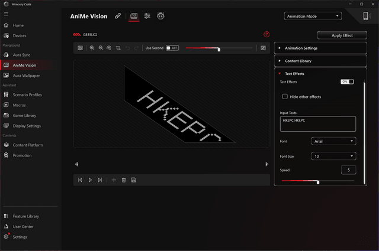Open the Font Size dropdown
Screen dimensions: 379x251
click(x=333, y=157)
